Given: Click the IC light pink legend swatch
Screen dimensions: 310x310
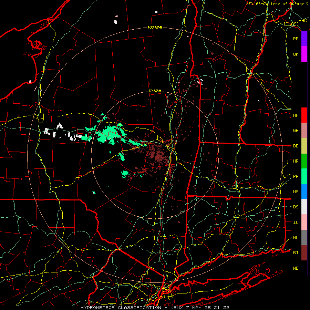Looking at the screenshot, I should click(x=304, y=222).
